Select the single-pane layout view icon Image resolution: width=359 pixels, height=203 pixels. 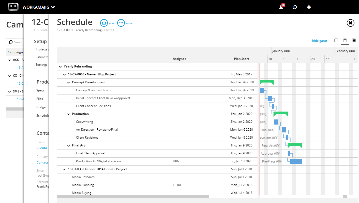pos(336,40)
